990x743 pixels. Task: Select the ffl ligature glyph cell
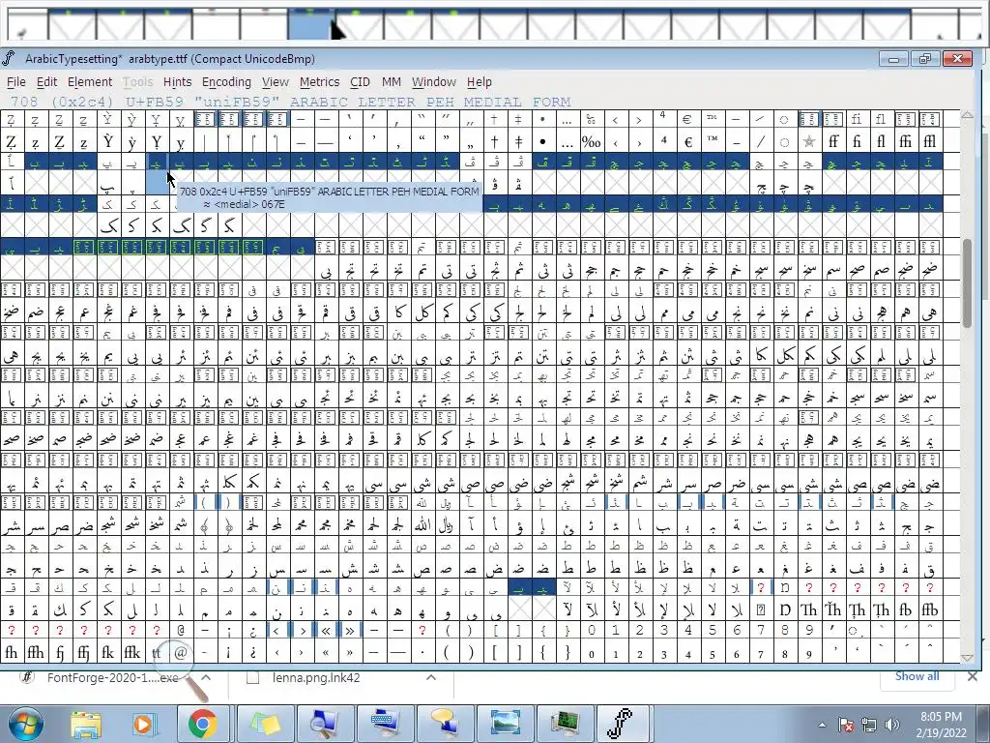[929, 141]
